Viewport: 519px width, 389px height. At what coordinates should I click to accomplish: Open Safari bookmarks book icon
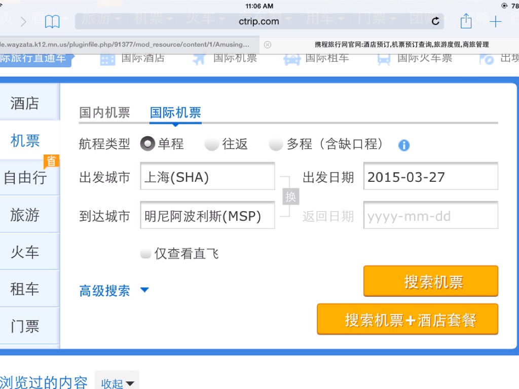pos(52,21)
